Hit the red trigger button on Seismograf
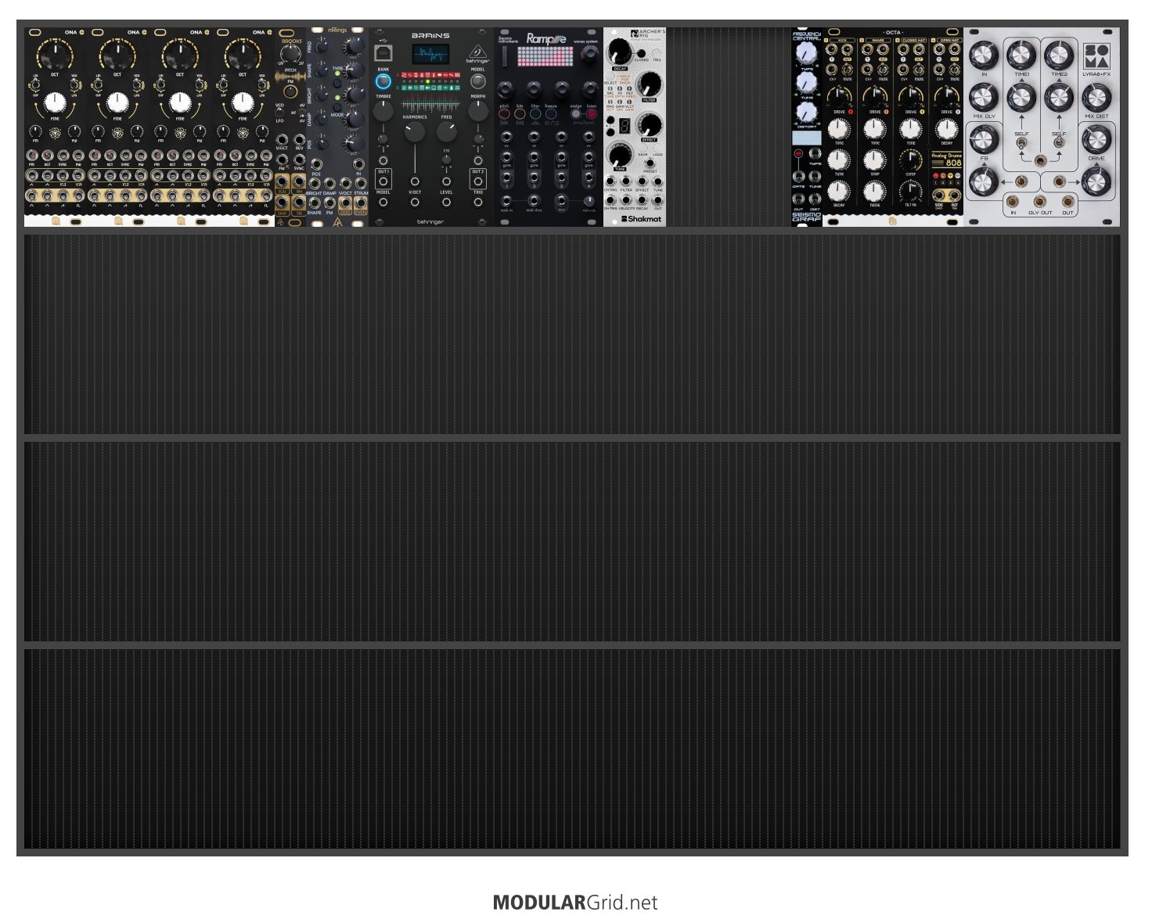The image size is (1152, 919). coord(798,153)
